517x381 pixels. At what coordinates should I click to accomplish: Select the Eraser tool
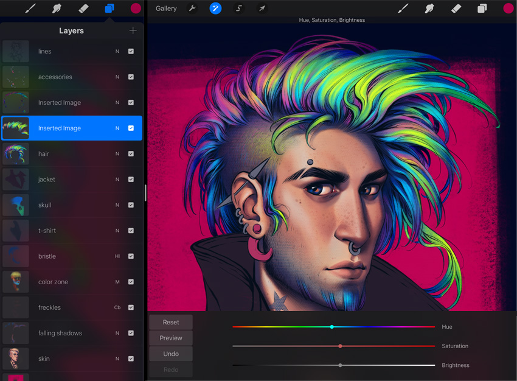point(456,9)
